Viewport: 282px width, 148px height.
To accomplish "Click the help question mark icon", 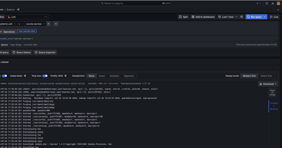I will 266,3.
